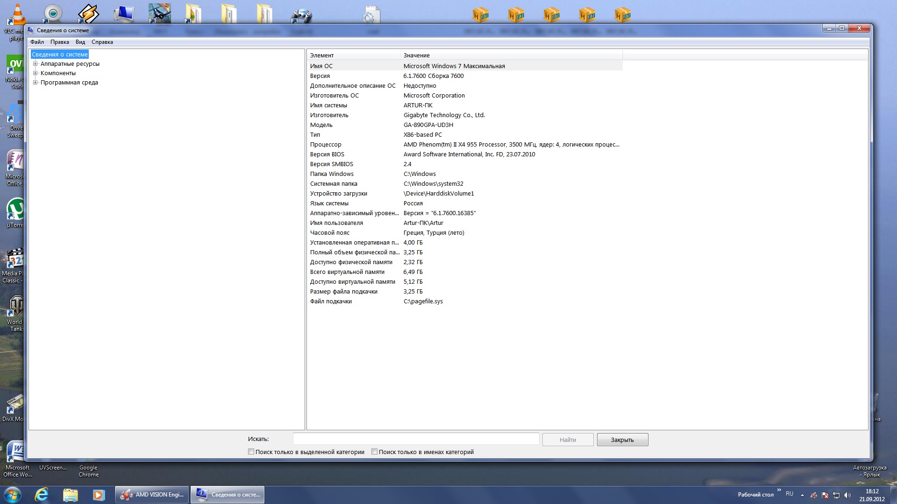The height and width of the screenshot is (504, 897).
Task: Open the Справка menu
Action: [x=102, y=42]
